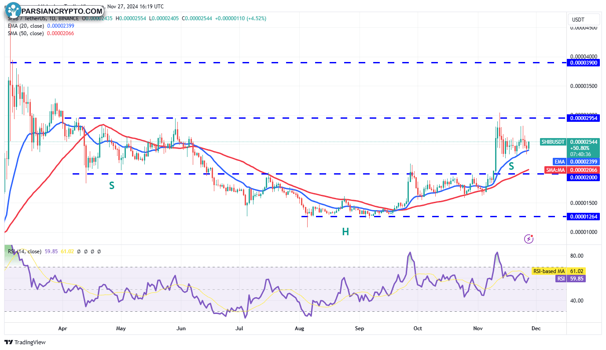Click the 0.00003900 resistance price label
The width and height of the screenshot is (606, 350).
(583, 63)
